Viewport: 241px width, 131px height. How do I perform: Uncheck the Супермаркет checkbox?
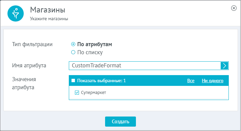[77, 93]
